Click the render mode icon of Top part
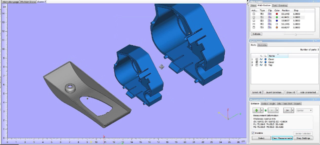This screenshot has width=320, height=145. pyautogui.click(x=261, y=65)
